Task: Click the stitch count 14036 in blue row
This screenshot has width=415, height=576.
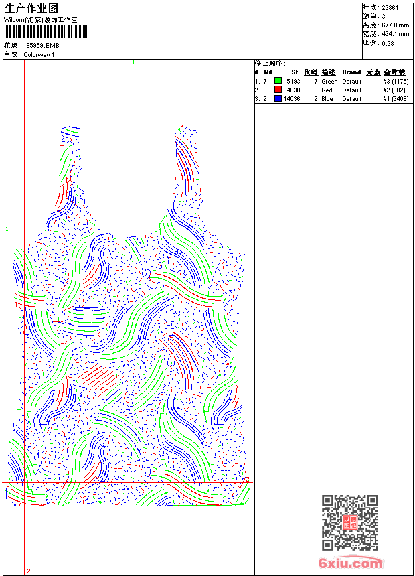Action: (292, 99)
